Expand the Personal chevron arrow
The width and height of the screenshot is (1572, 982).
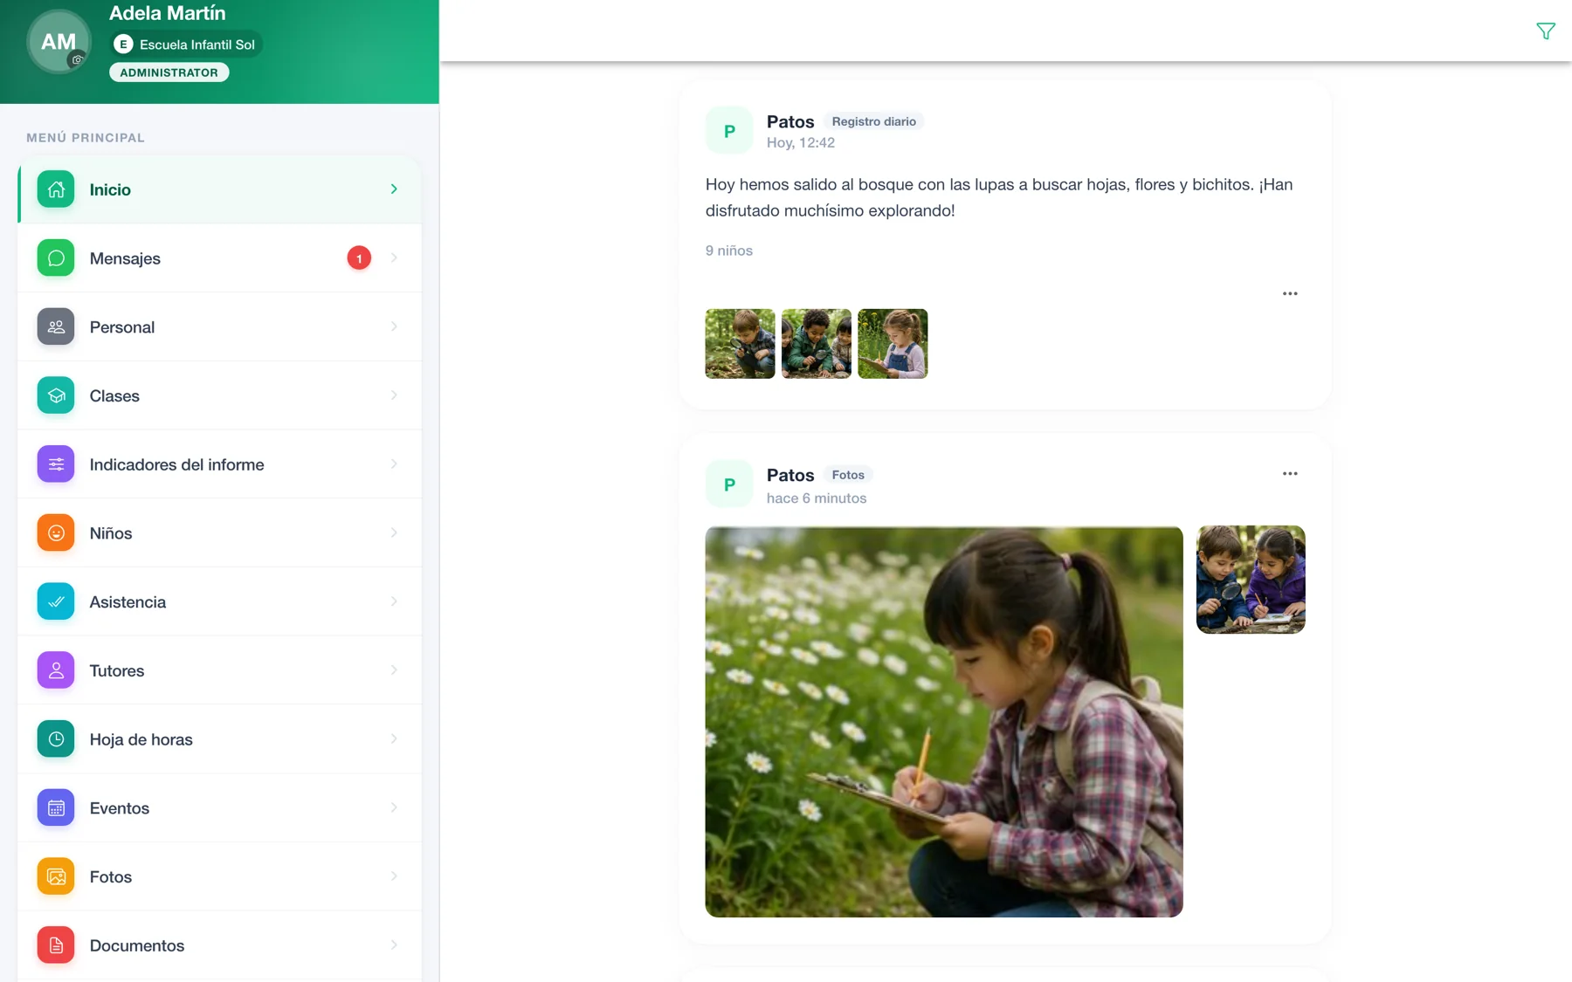[x=394, y=326]
